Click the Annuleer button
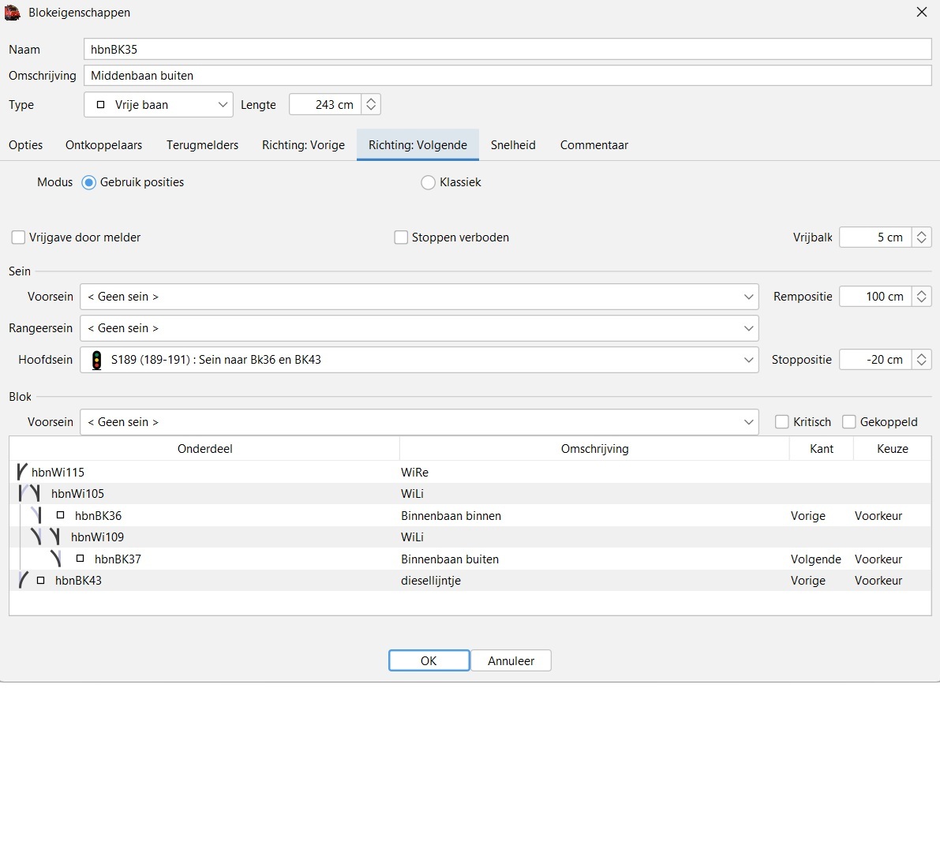The image size is (940, 860). tap(511, 661)
